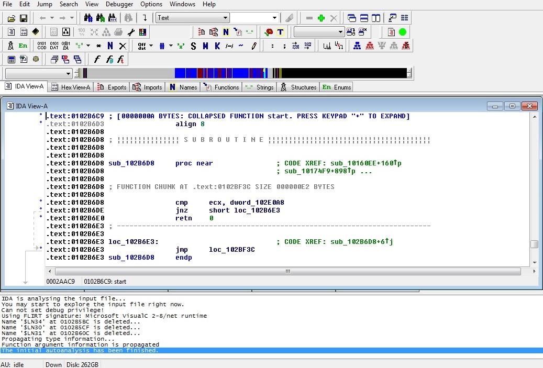543x368 pixels.
Task: Click the green circle status indicator
Action: 403,32
